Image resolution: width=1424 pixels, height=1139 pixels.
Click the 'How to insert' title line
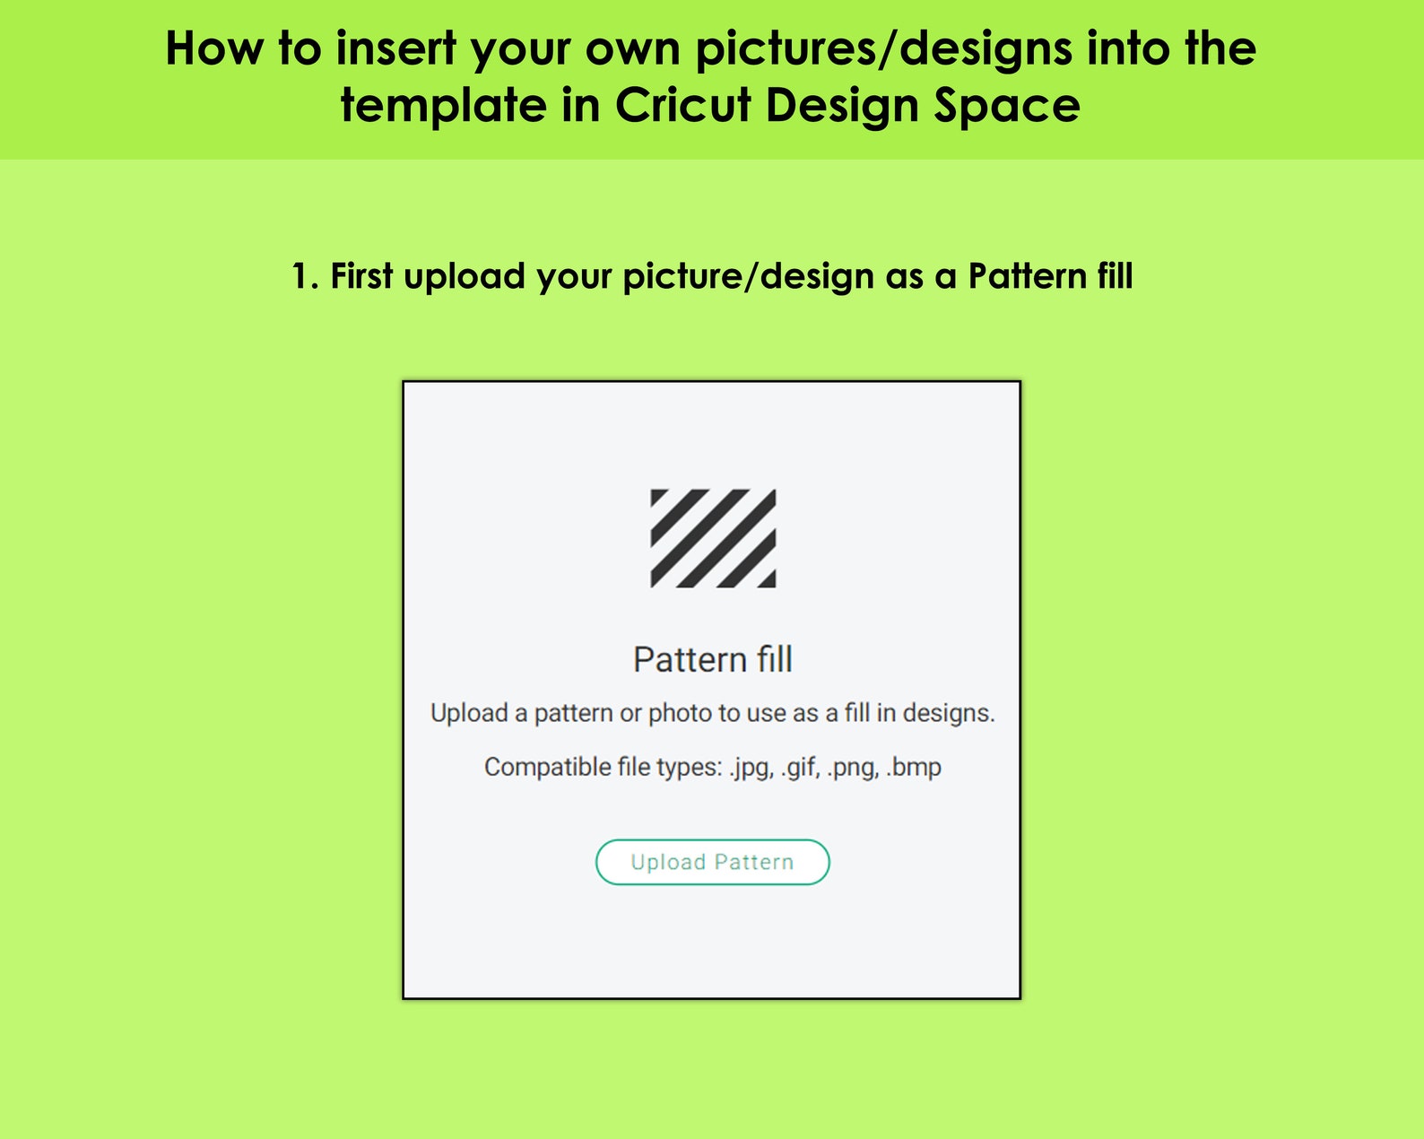(x=711, y=48)
